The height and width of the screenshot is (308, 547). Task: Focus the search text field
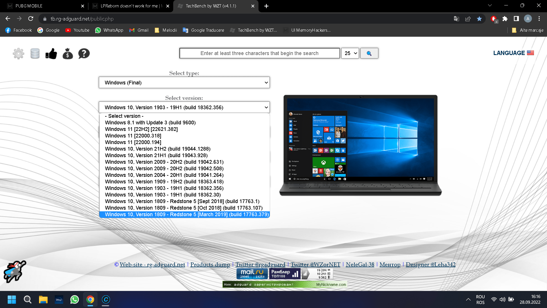260,53
